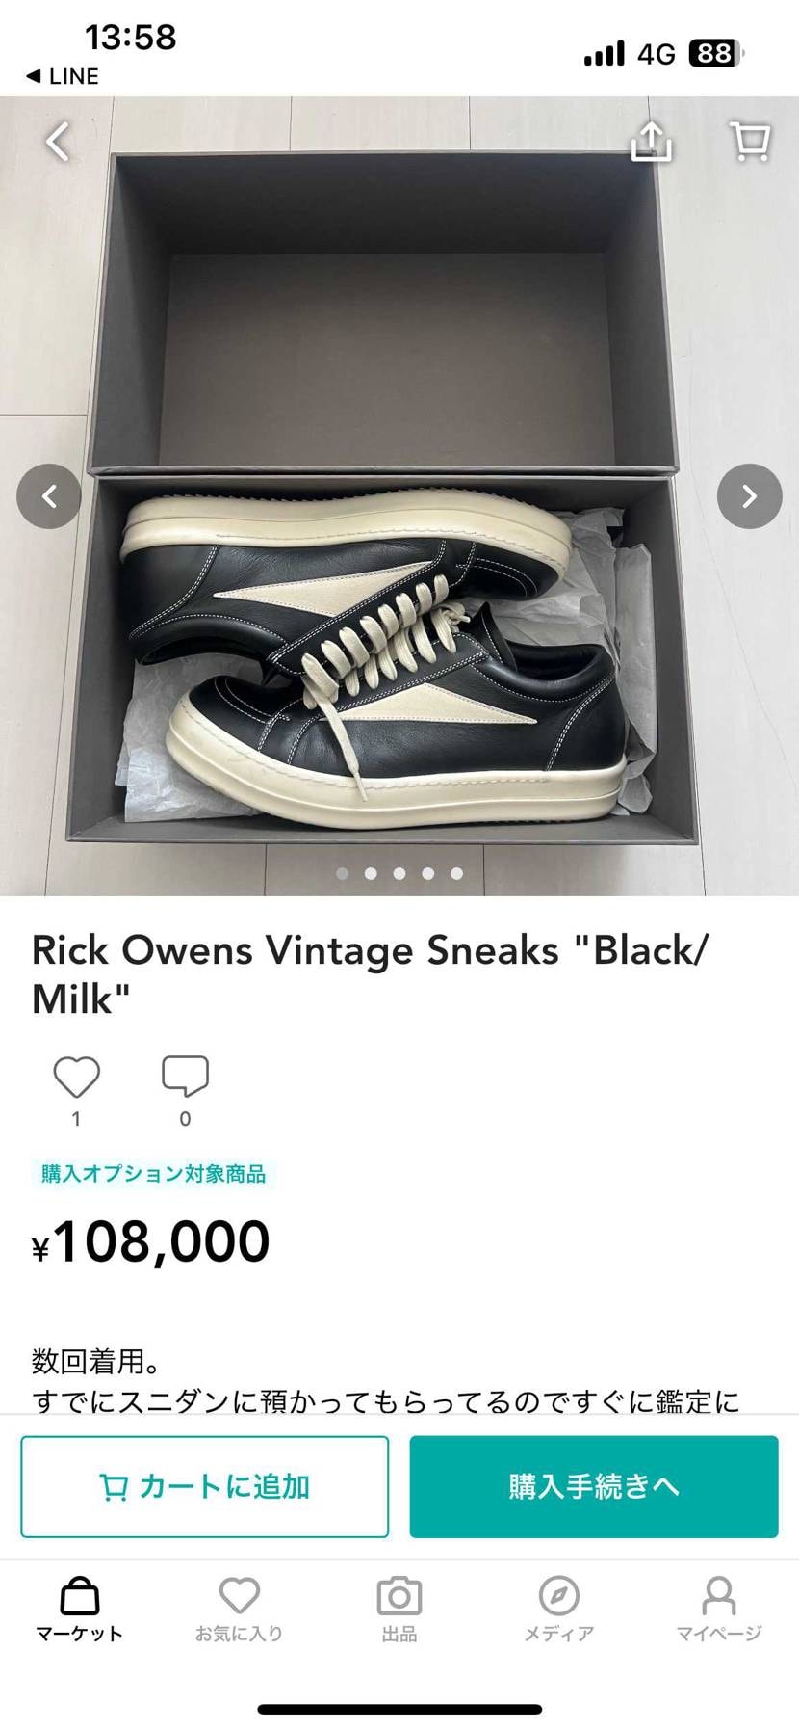
Task: Open the マイページ profile tab
Action: point(719,1610)
